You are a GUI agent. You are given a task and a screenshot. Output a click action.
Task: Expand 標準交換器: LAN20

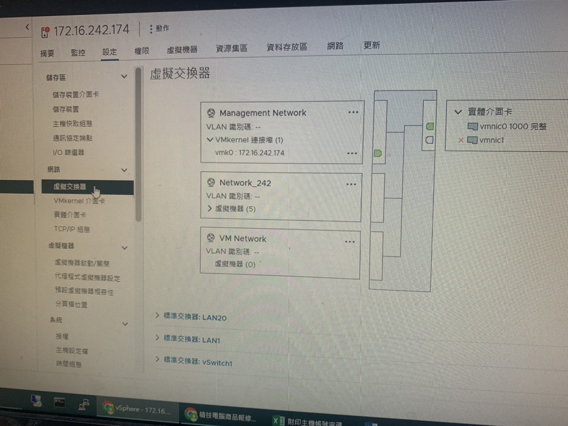157,316
